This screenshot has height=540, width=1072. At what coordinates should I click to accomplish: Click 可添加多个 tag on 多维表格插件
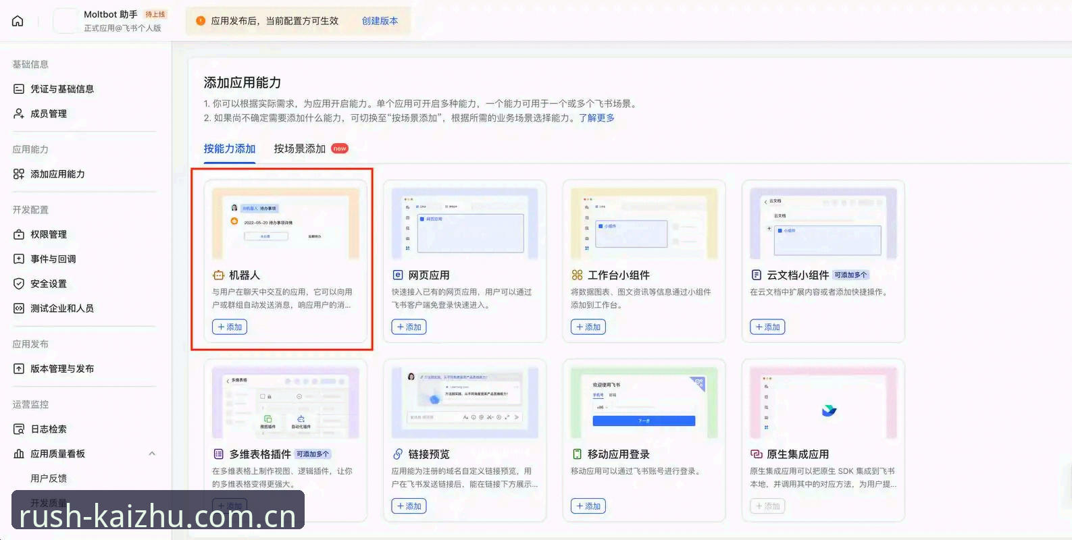click(x=313, y=454)
